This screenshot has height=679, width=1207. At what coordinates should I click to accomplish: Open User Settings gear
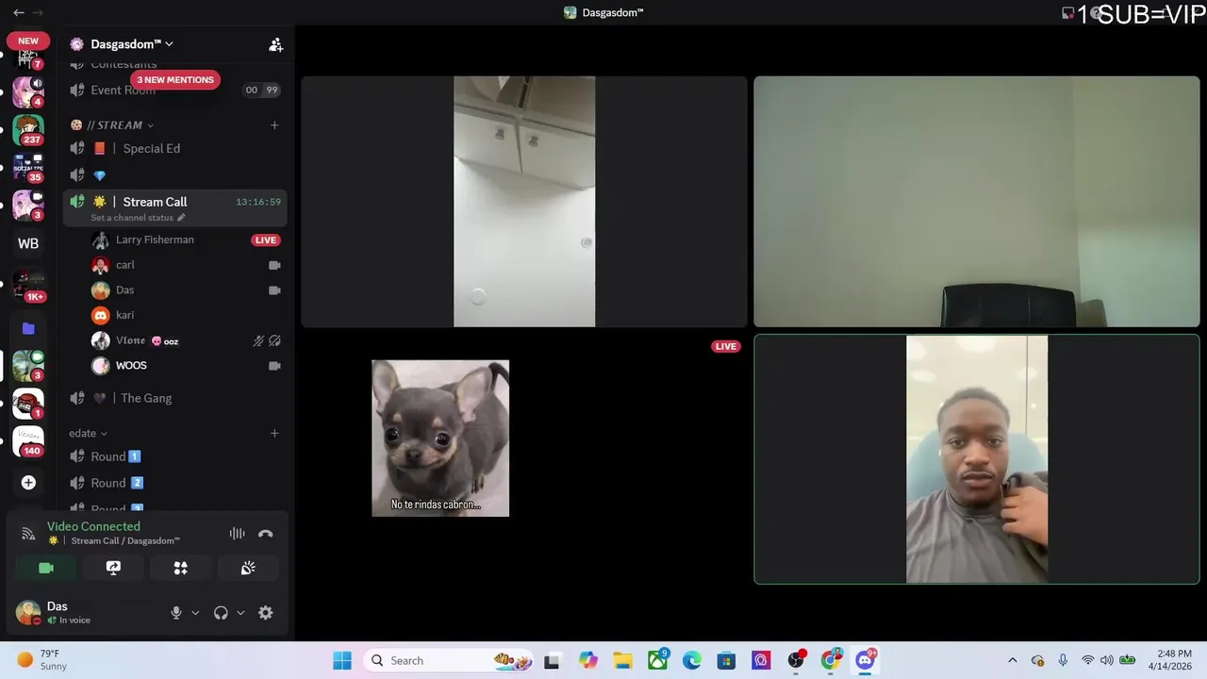tap(266, 613)
